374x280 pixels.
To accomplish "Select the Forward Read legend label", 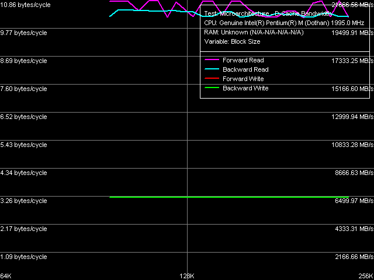I will click(243, 60).
